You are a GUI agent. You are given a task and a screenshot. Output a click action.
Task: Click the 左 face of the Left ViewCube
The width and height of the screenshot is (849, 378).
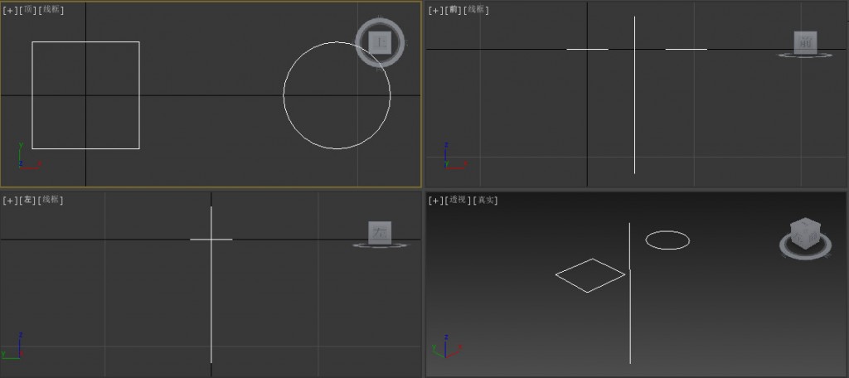click(380, 232)
